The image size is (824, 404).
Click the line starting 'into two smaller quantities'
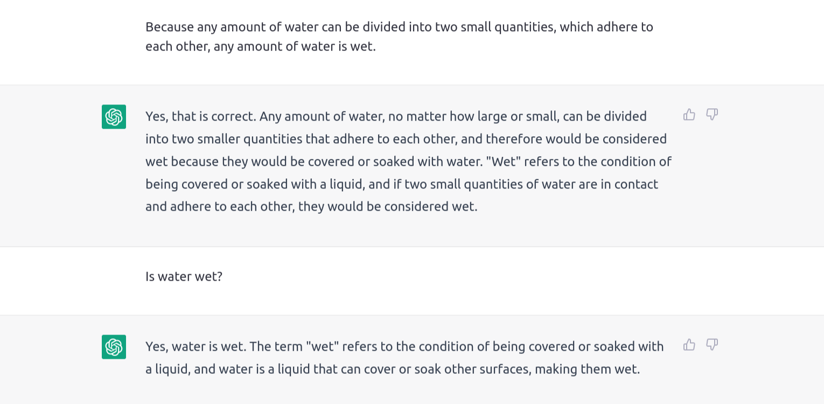tap(406, 139)
